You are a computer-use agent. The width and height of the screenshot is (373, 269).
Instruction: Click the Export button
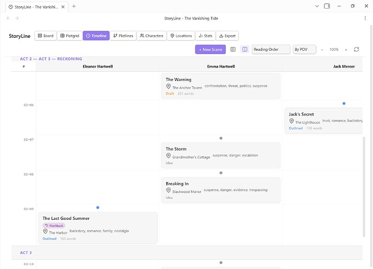tap(227, 36)
